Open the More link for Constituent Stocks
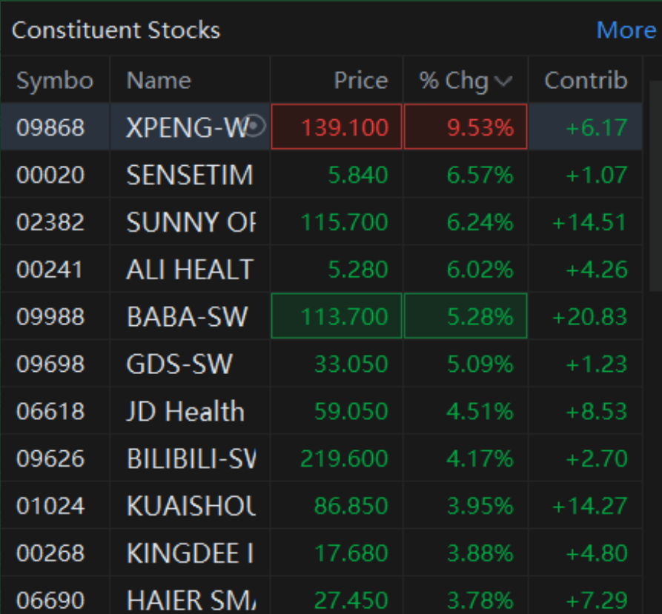The height and width of the screenshot is (614, 662). tap(626, 30)
